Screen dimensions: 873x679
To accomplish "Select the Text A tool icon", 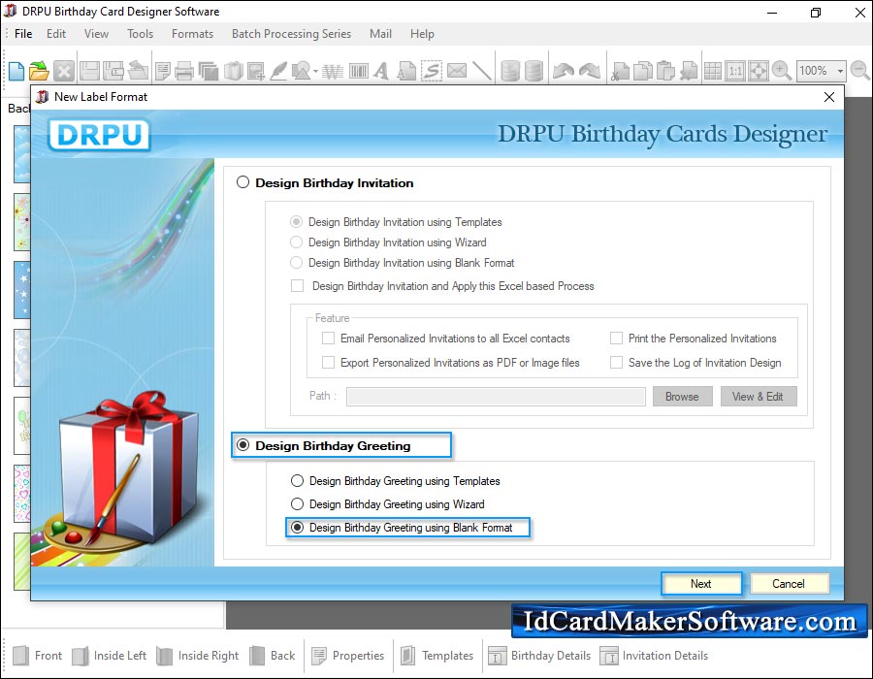I will pos(381,71).
